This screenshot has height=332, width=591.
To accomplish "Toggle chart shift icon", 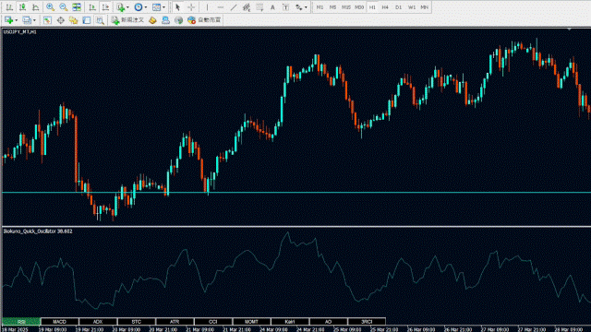I will click(x=105, y=7).
